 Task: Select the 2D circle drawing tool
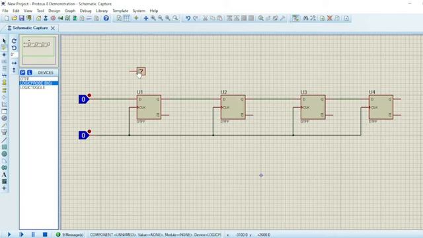4,154
